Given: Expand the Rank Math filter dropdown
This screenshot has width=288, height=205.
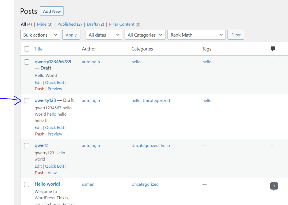Looking at the screenshot, I should click(x=197, y=35).
